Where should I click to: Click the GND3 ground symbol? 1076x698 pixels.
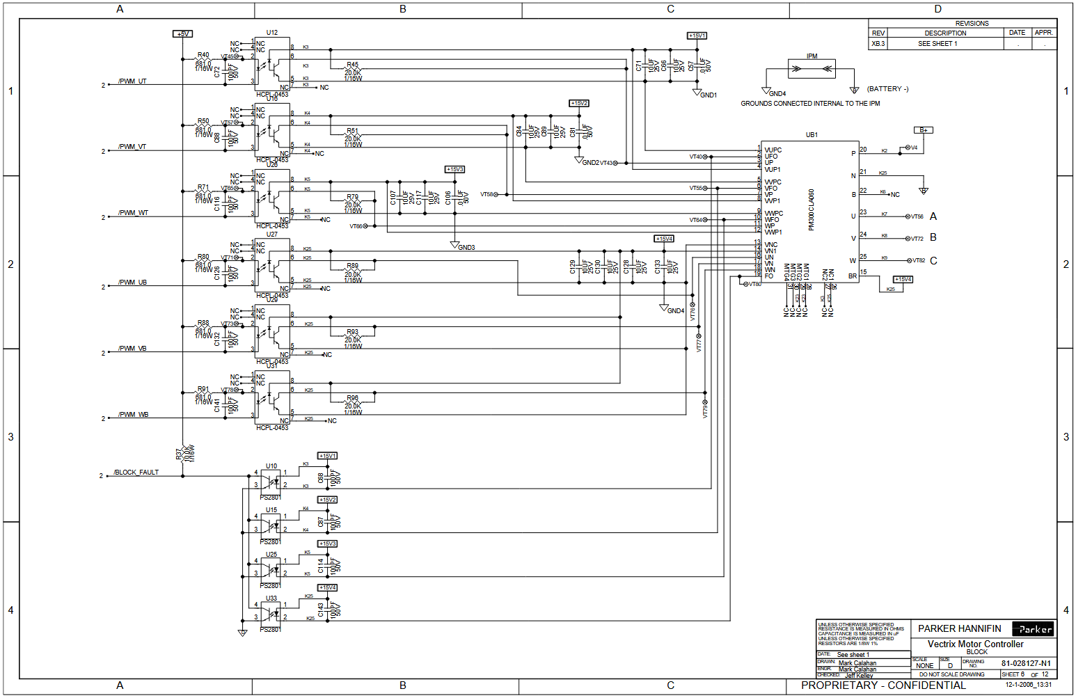pyautogui.click(x=454, y=245)
